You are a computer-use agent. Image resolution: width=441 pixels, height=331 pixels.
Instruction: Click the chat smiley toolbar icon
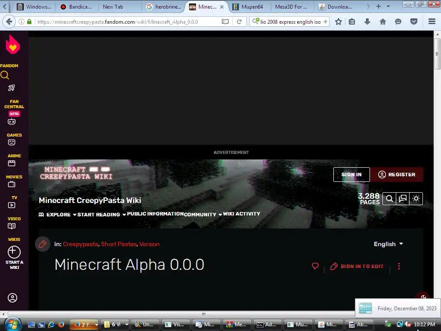(x=398, y=22)
